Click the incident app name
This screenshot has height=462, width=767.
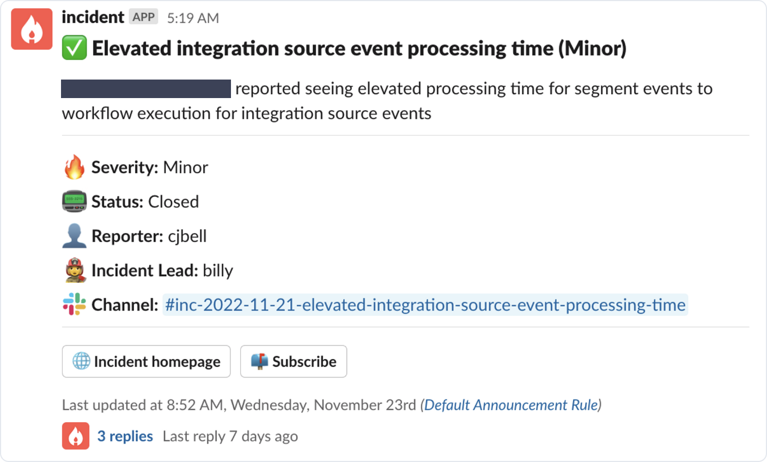[x=93, y=17]
